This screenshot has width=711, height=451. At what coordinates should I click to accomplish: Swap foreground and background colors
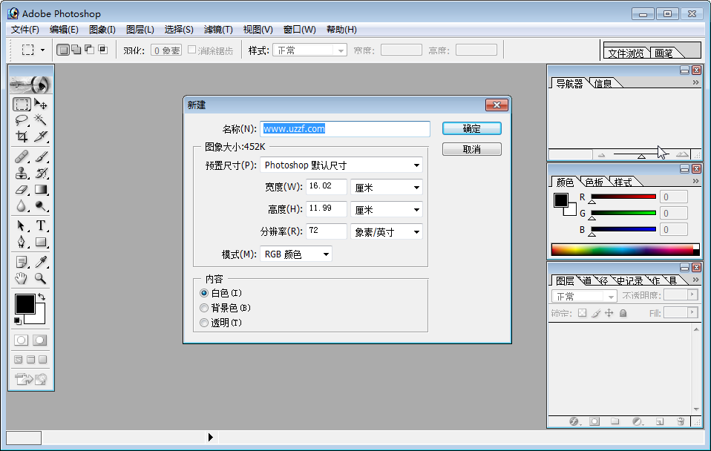(42, 297)
